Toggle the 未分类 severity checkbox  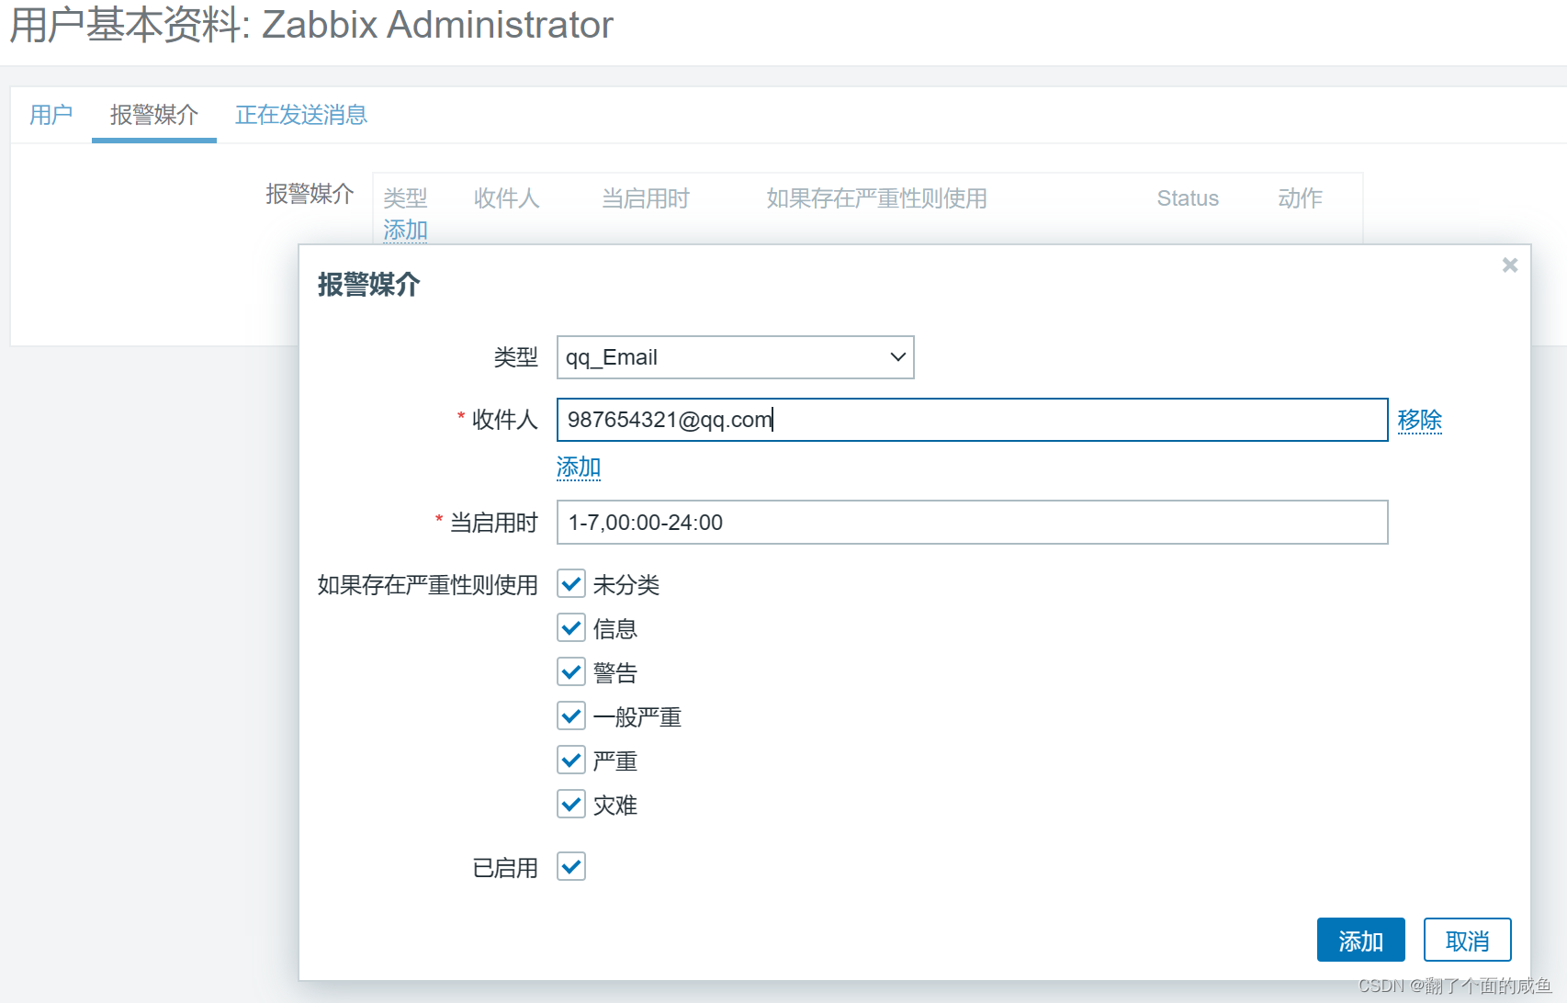pos(571,584)
